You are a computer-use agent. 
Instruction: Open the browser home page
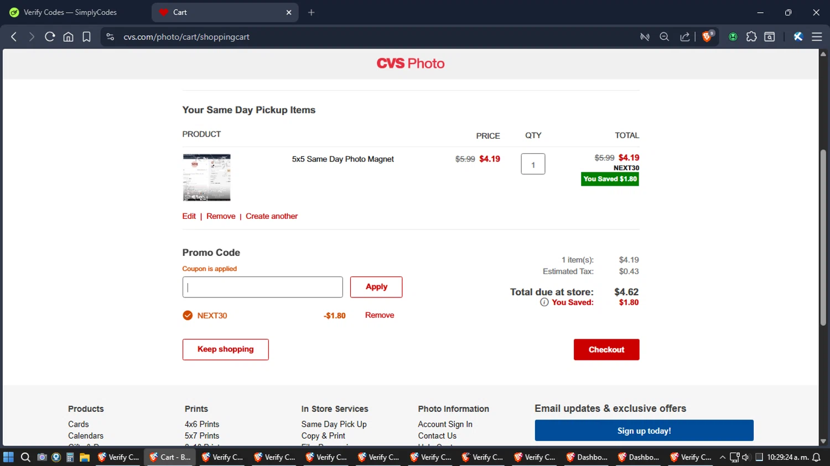click(68, 37)
